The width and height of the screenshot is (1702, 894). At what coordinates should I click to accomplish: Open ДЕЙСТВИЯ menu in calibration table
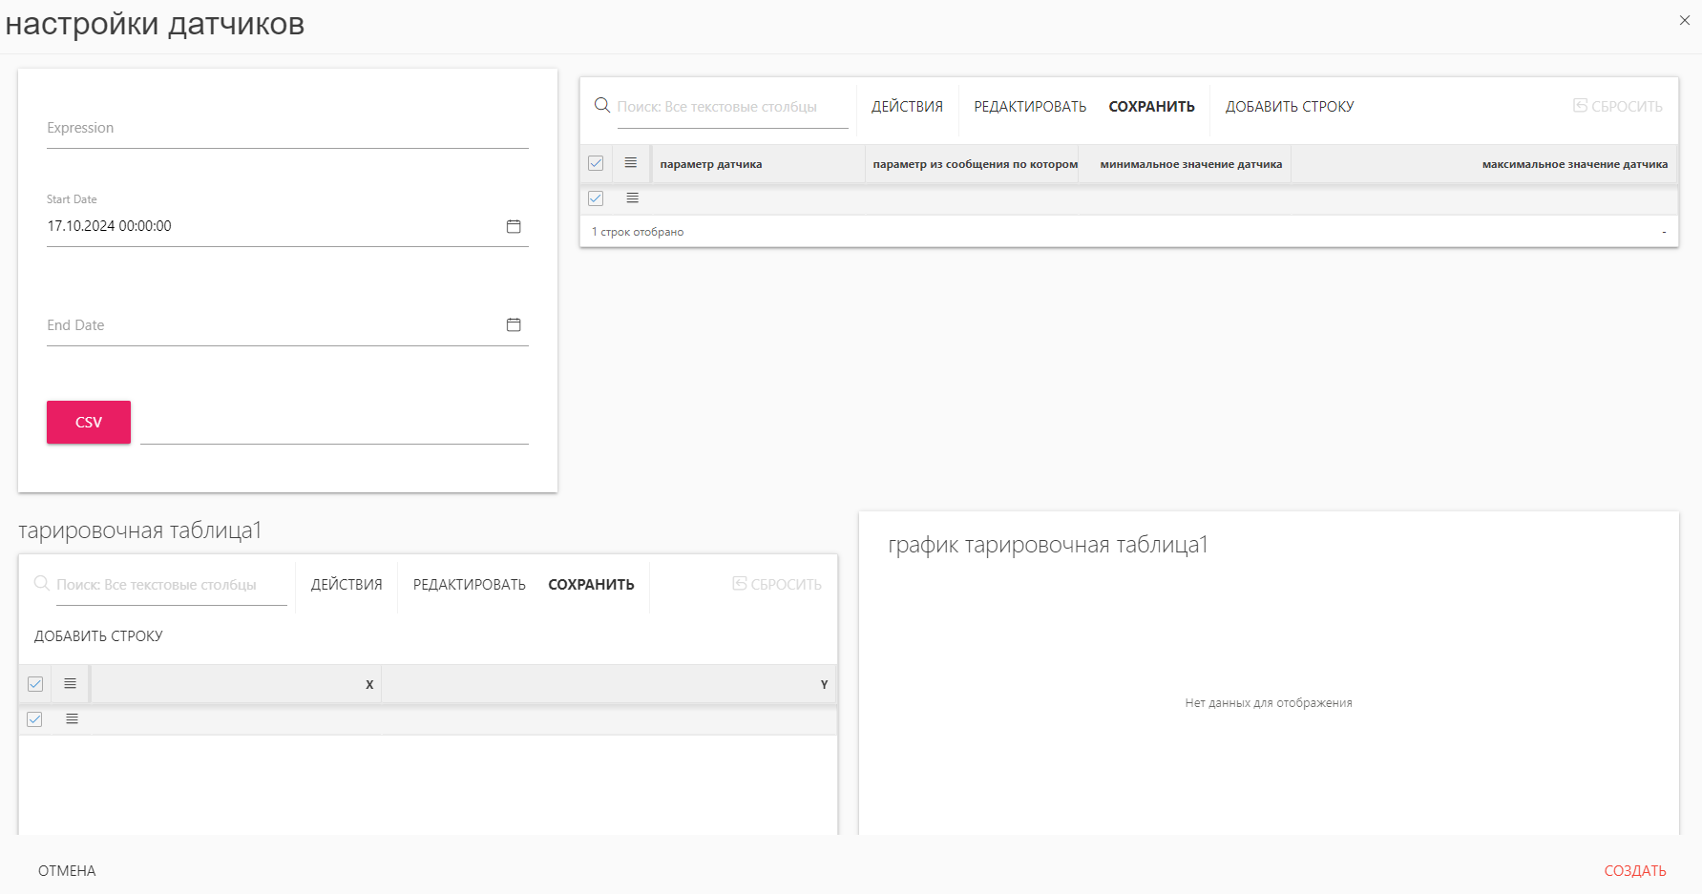[x=347, y=585]
